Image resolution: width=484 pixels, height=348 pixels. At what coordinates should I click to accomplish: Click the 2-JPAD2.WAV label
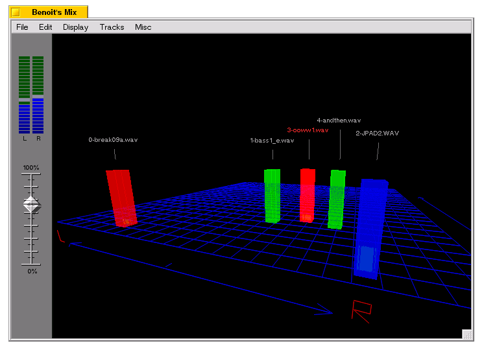[x=377, y=133]
